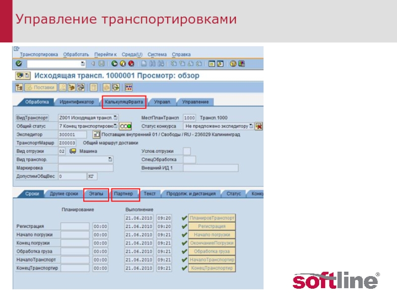397x297 pixels.
Task: Click the red and blue dots grid icon
Action: click(x=129, y=88)
